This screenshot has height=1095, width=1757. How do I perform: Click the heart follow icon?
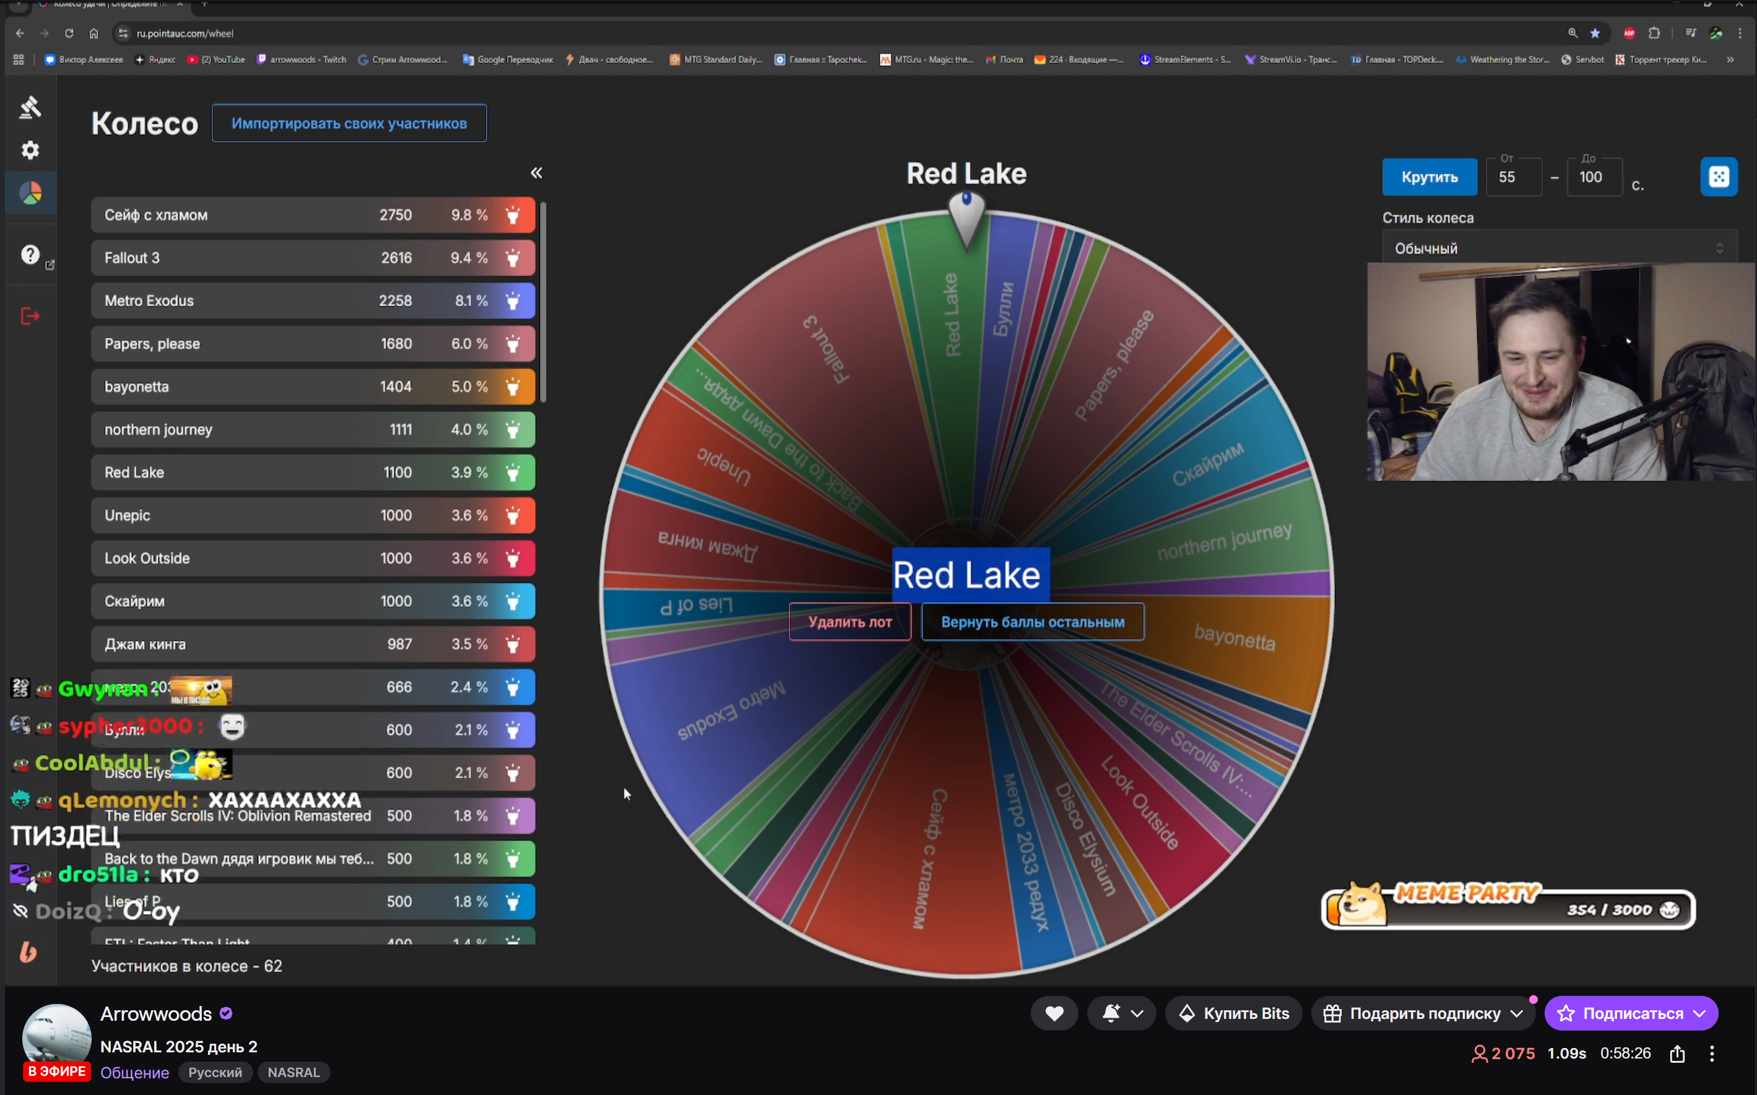coord(1054,1013)
